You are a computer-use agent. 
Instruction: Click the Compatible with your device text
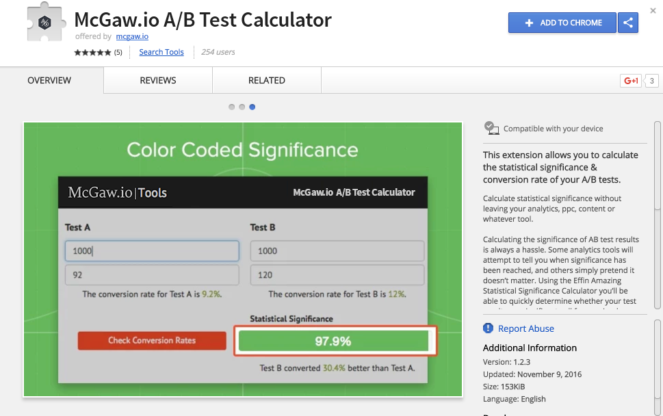click(553, 129)
